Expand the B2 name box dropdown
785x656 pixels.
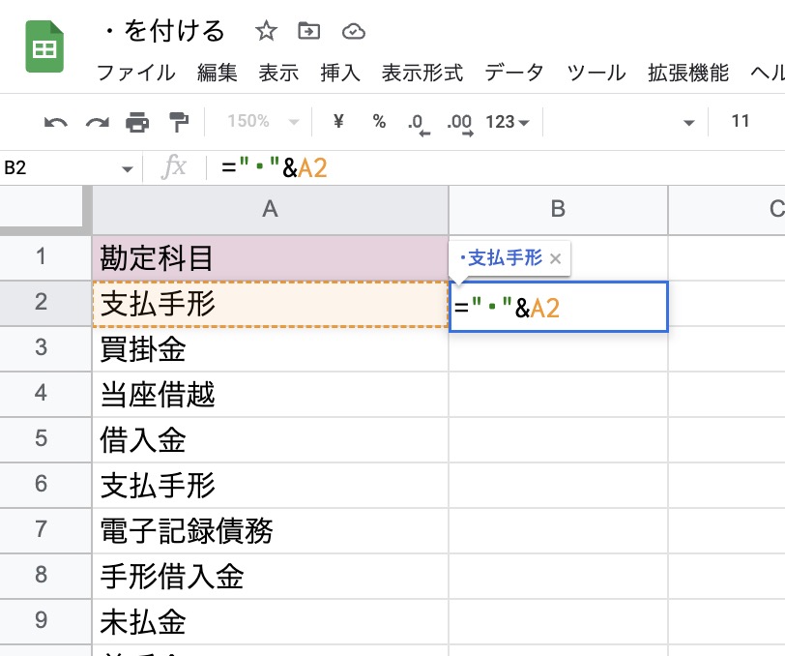pyautogui.click(x=127, y=169)
